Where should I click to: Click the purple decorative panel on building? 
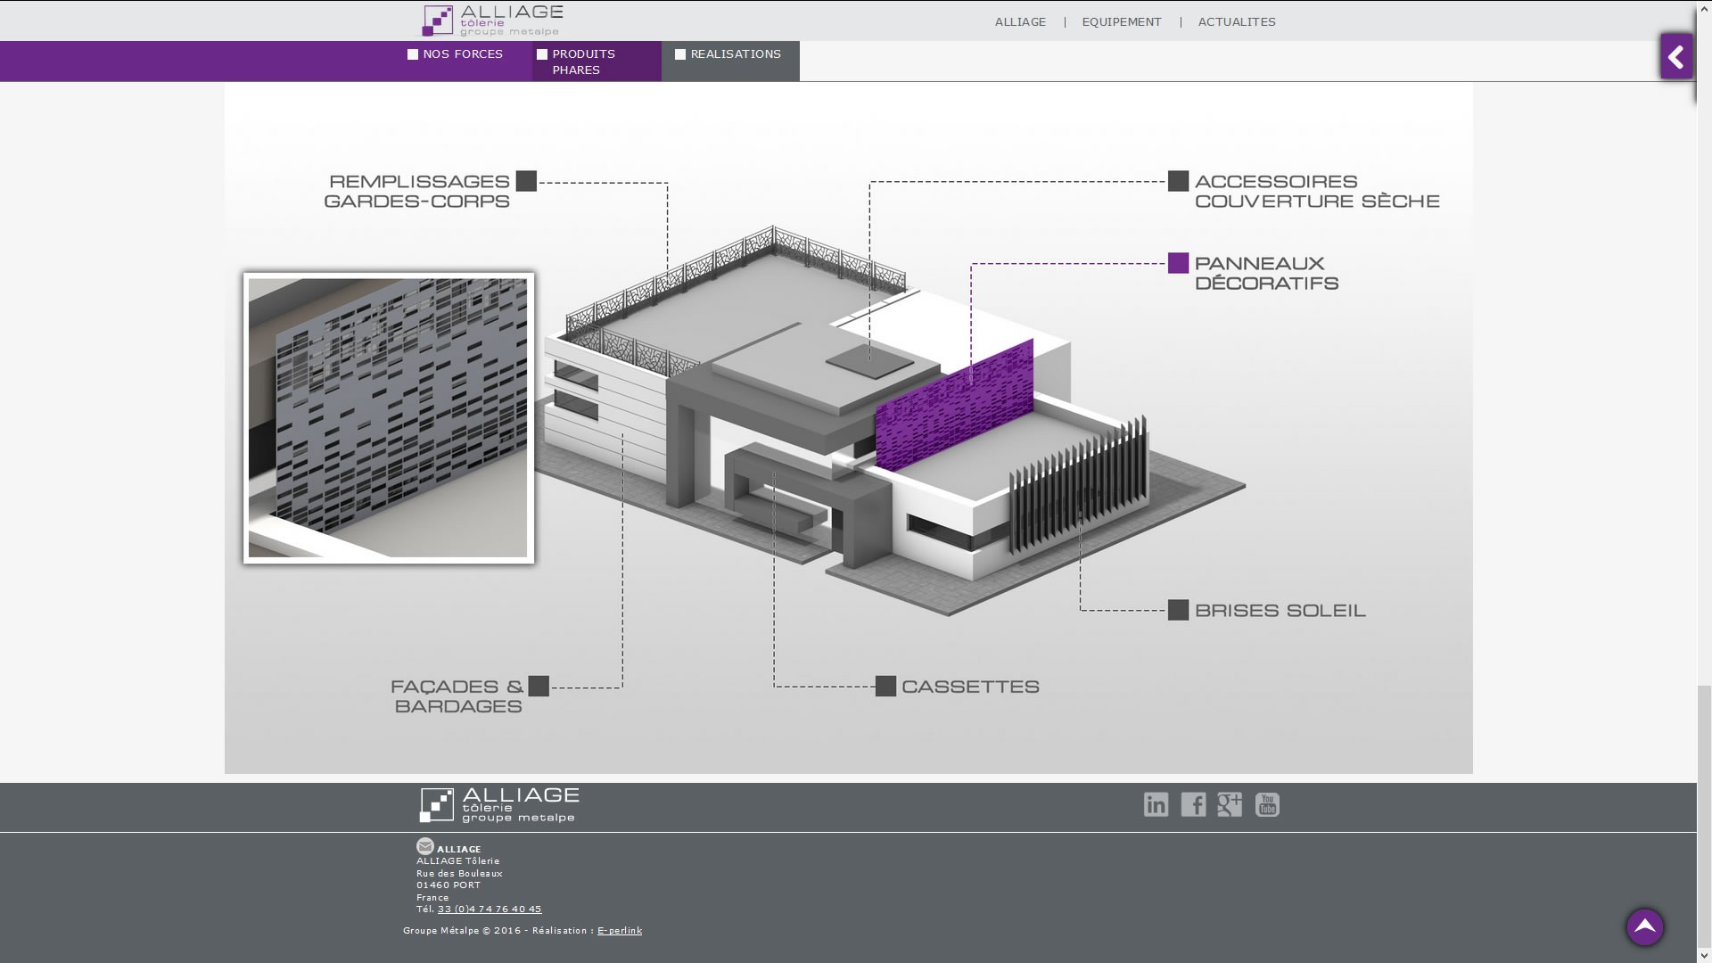tap(955, 405)
